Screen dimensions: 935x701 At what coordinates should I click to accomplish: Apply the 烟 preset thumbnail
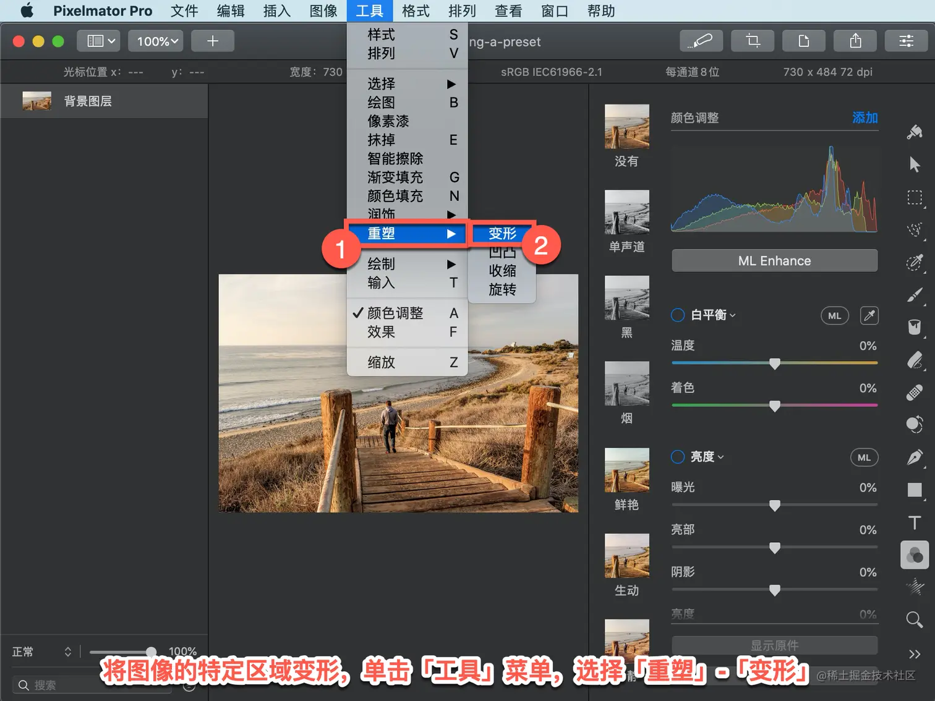click(x=627, y=383)
